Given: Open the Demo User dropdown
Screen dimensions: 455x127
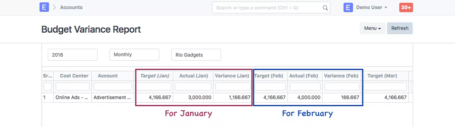Looking at the screenshot, I should [x=372, y=7].
